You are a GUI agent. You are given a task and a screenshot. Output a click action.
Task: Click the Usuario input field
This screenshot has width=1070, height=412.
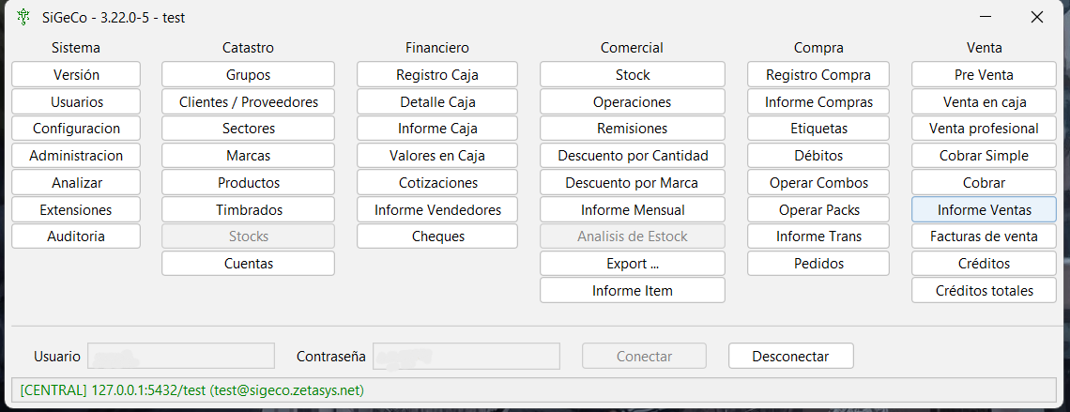click(x=180, y=357)
